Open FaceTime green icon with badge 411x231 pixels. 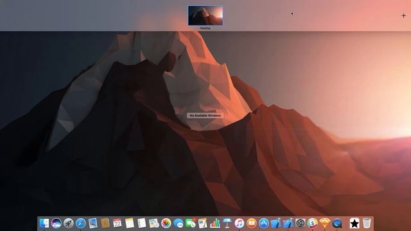pos(191,223)
